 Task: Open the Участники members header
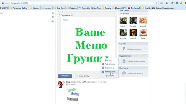(133, 11)
